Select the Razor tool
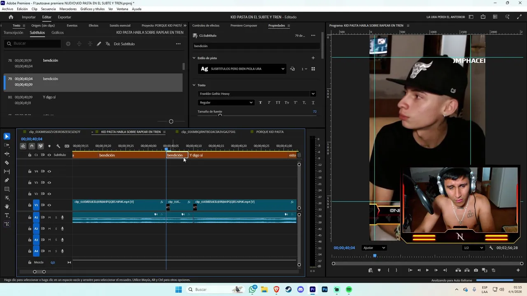 point(7,163)
